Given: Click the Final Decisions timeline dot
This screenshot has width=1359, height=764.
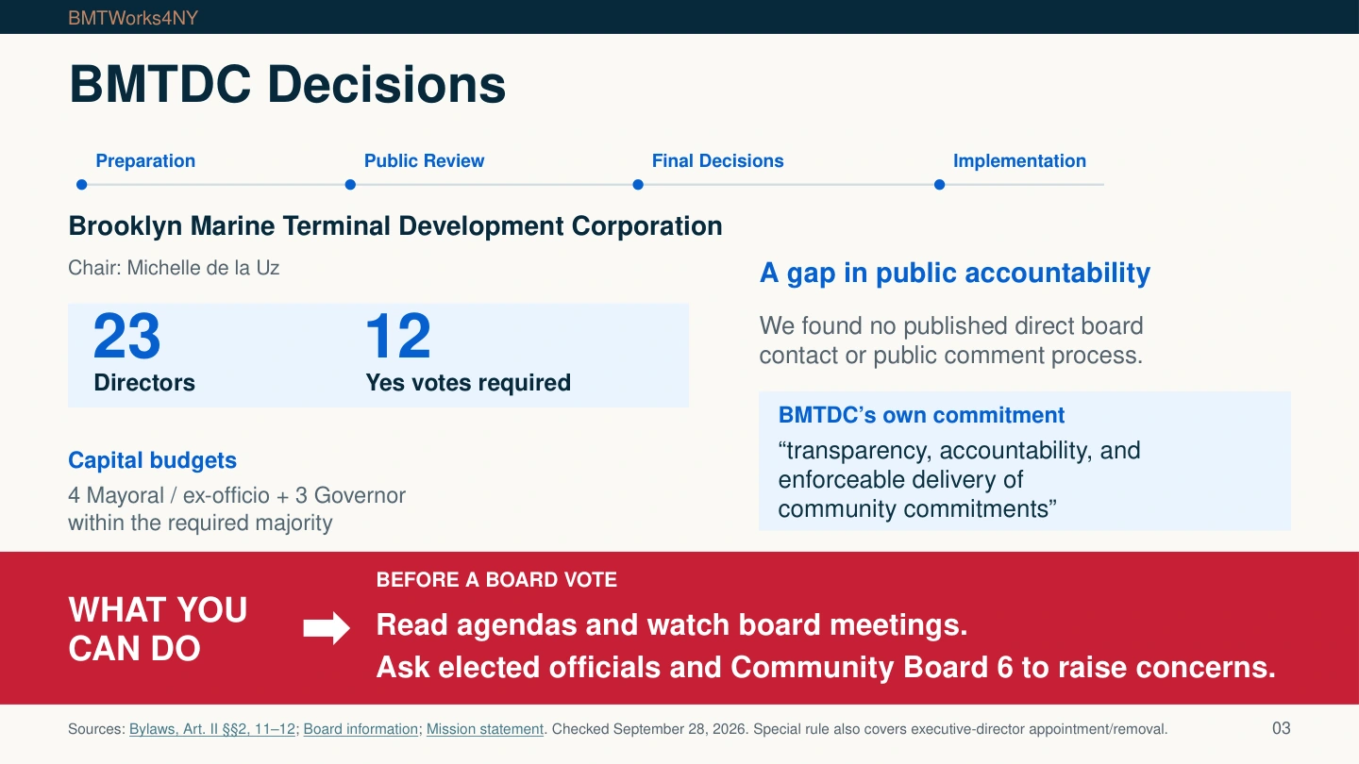Looking at the screenshot, I should [638, 185].
